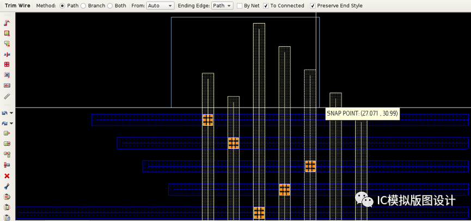
Task: Click the second clipboard icon under the wrench
Action: pyautogui.click(x=7, y=207)
